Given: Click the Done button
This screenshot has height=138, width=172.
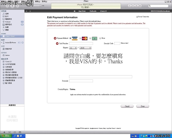Looking at the screenshot, I should (x=143, y=106).
